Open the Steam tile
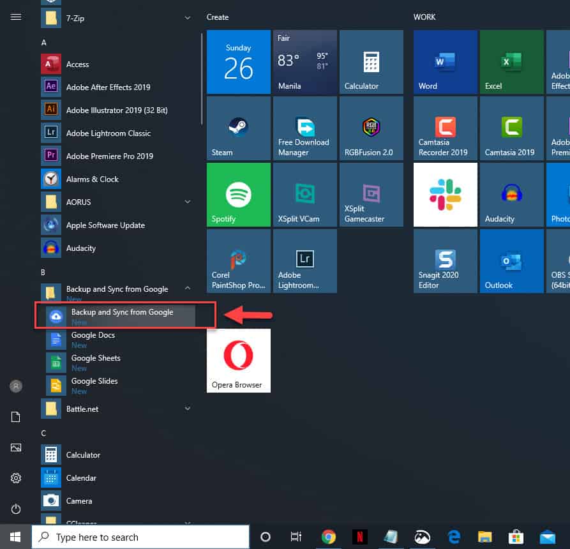 click(239, 128)
